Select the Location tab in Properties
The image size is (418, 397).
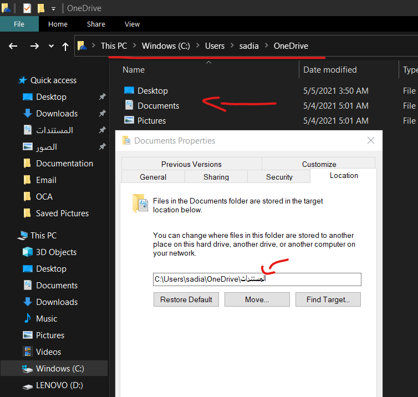(344, 175)
